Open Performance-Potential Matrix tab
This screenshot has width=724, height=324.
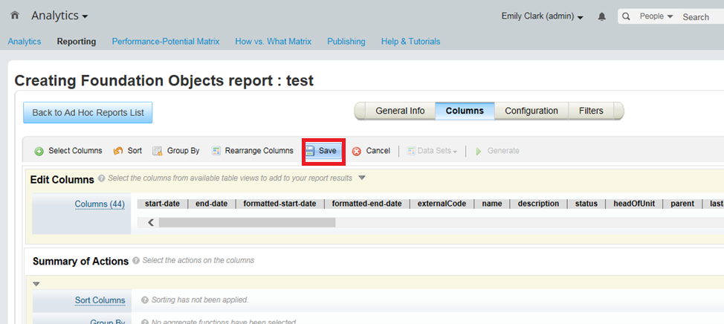(166, 42)
